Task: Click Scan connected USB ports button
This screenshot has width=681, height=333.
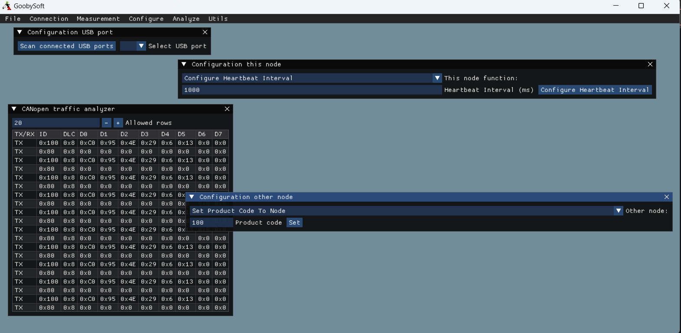Action: (67, 46)
